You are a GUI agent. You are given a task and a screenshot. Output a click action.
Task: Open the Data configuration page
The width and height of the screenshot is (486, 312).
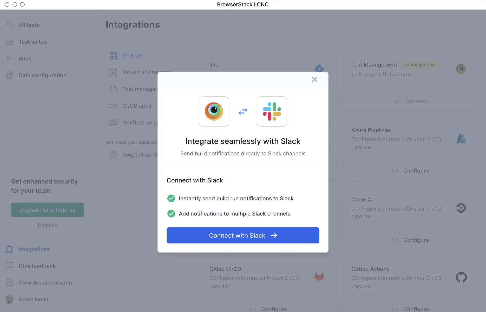(42, 75)
